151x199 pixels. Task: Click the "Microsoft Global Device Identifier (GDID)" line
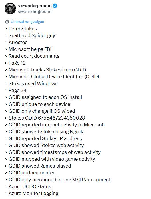pyautogui.click(x=52, y=77)
